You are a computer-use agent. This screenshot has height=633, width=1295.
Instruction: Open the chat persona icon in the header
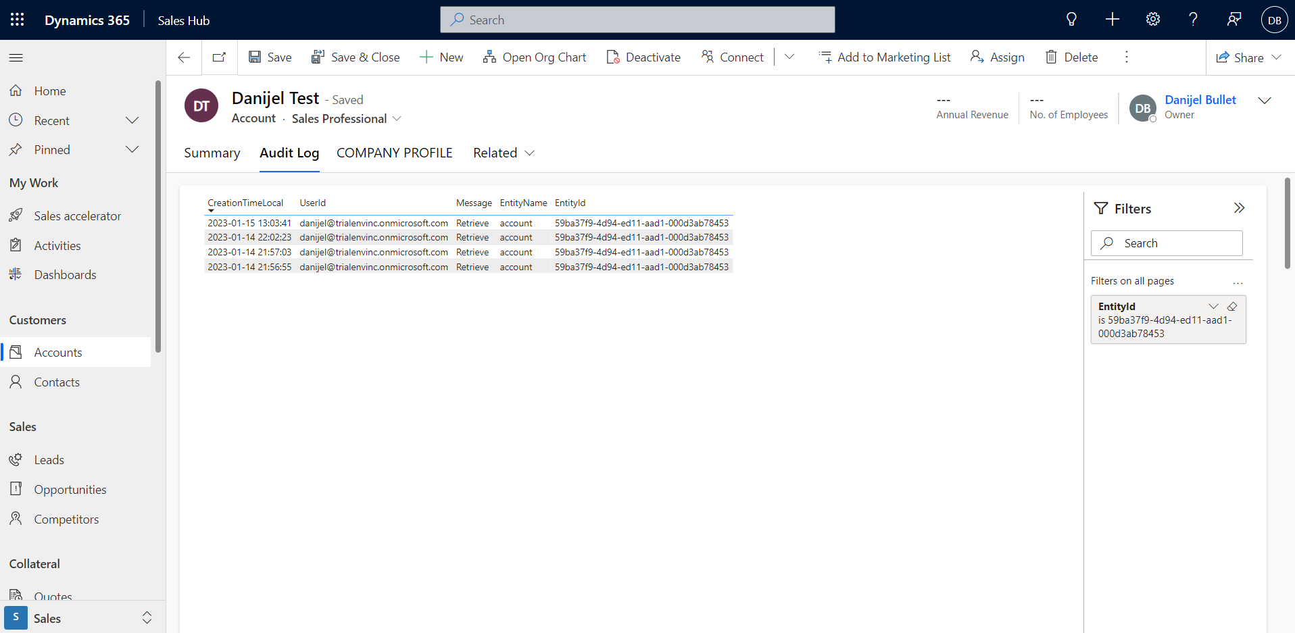click(1233, 20)
